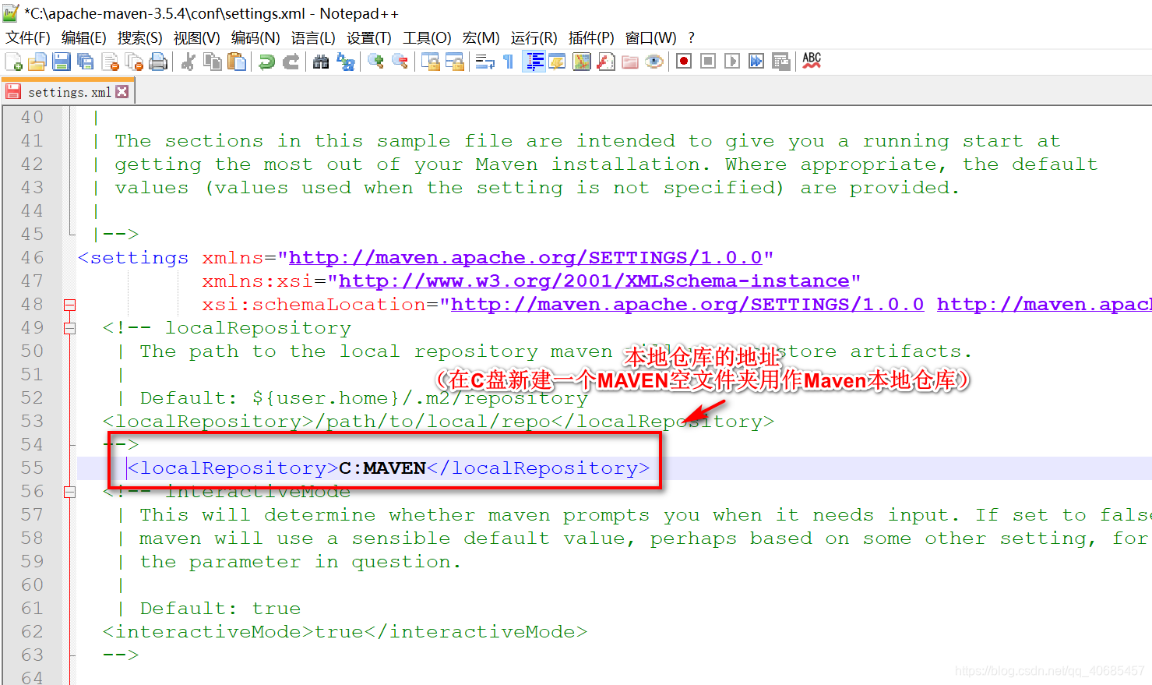Open the 运行(R) menu
Viewport: 1152px width, 685px height.
point(534,38)
